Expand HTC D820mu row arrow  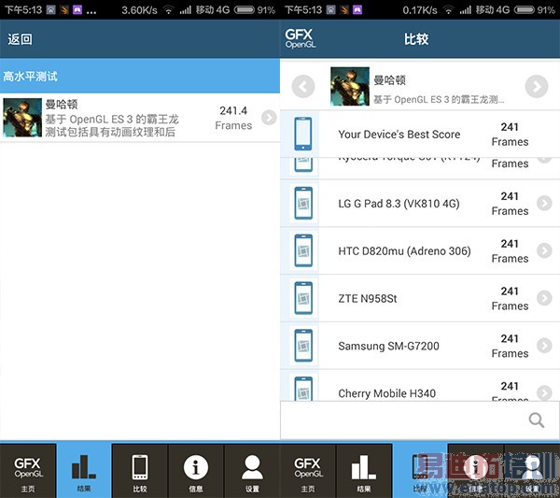pos(544,250)
